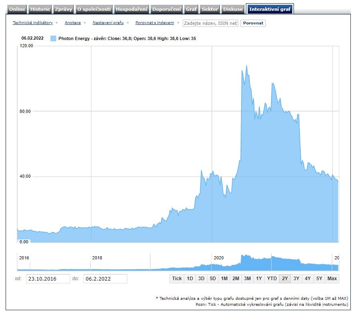The width and height of the screenshot is (358, 313).
Task: Open the Technické indikátory dropdown
Action: (x=33, y=23)
